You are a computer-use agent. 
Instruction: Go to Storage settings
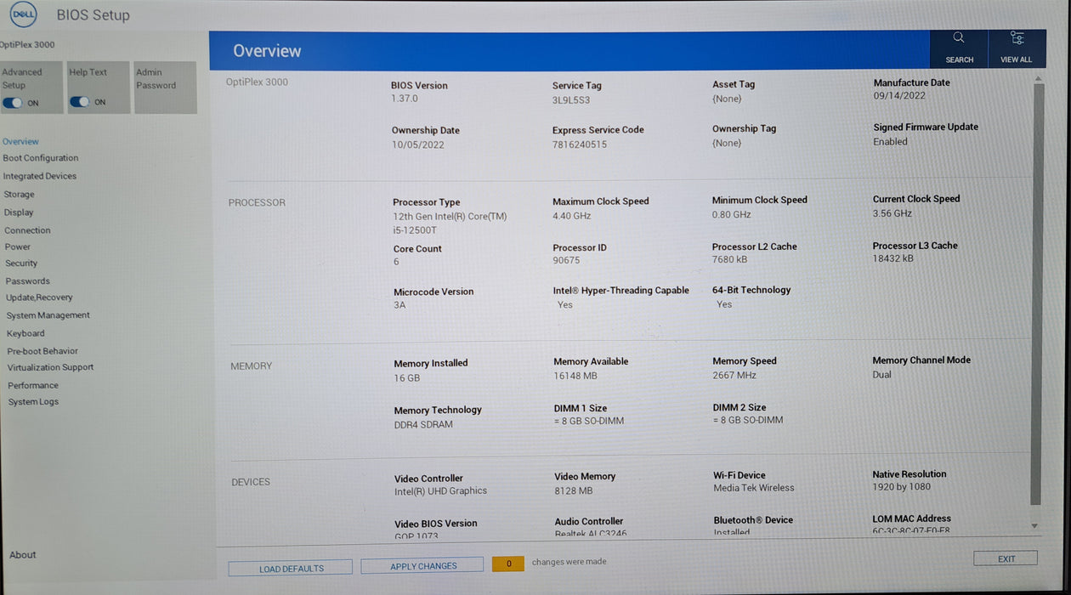click(x=19, y=195)
